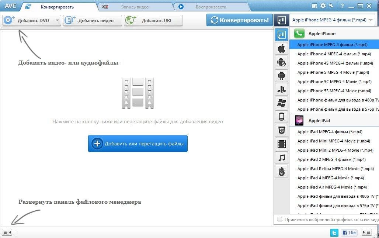
Task: Click Добавить или перетащить файлы button
Action: click(138, 144)
